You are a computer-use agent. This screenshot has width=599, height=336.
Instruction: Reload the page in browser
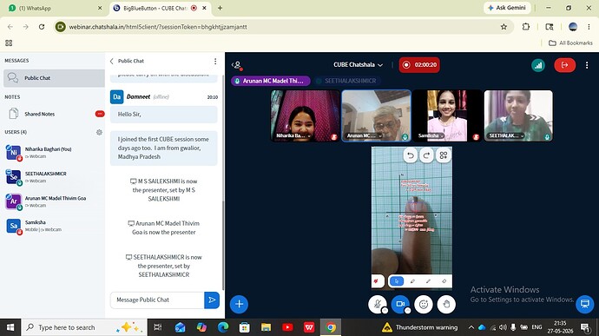(x=42, y=27)
